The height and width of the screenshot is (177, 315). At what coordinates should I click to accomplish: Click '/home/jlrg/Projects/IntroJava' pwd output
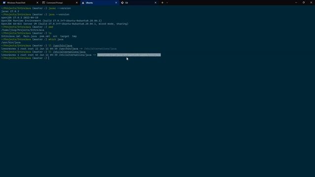pyautogui.click(x=23, y=30)
